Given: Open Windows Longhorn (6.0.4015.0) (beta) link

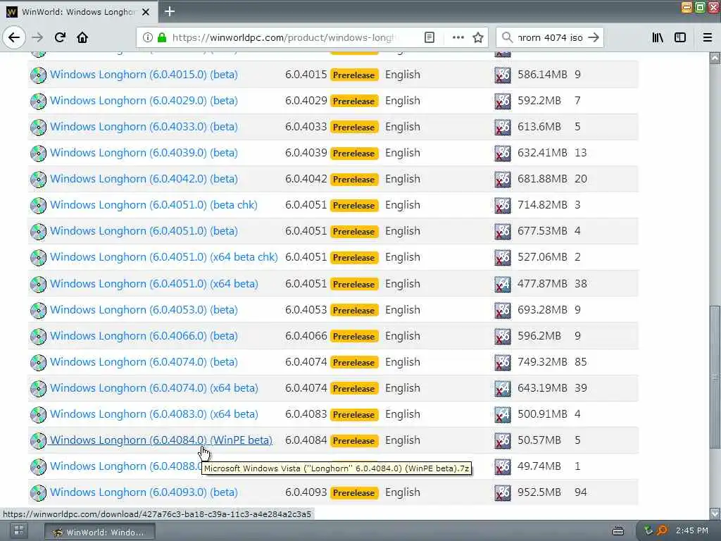Looking at the screenshot, I should (x=144, y=75).
